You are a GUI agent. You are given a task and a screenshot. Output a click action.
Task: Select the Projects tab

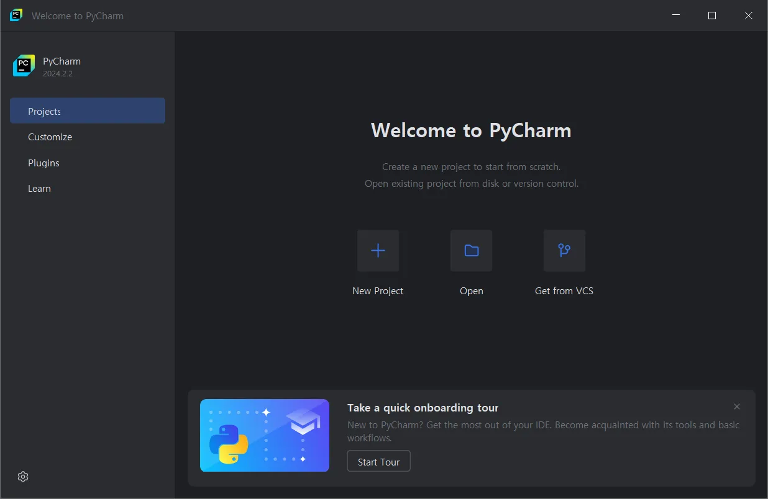(88, 111)
